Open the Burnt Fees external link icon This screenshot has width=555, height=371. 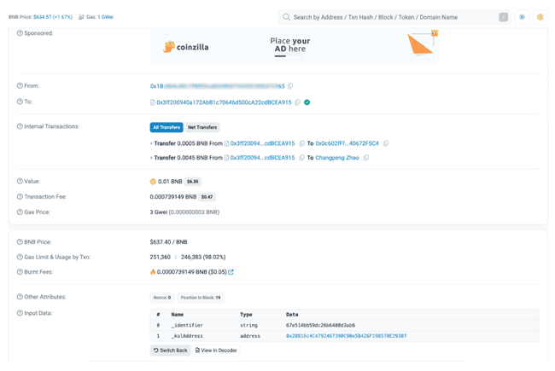coord(231,272)
